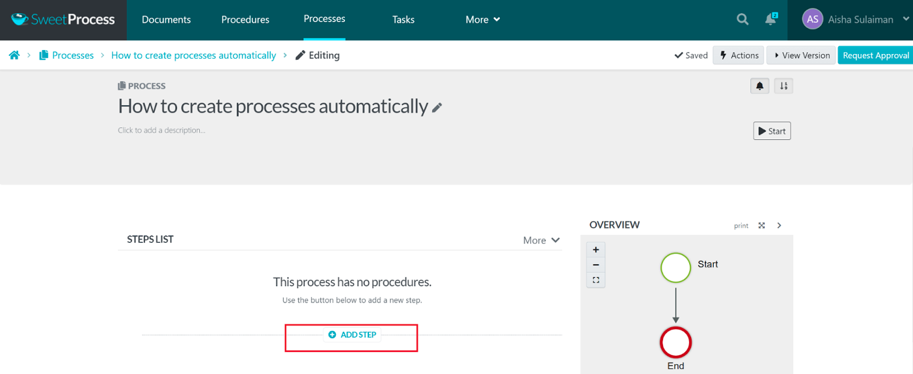Click to add a description field

coord(161,130)
